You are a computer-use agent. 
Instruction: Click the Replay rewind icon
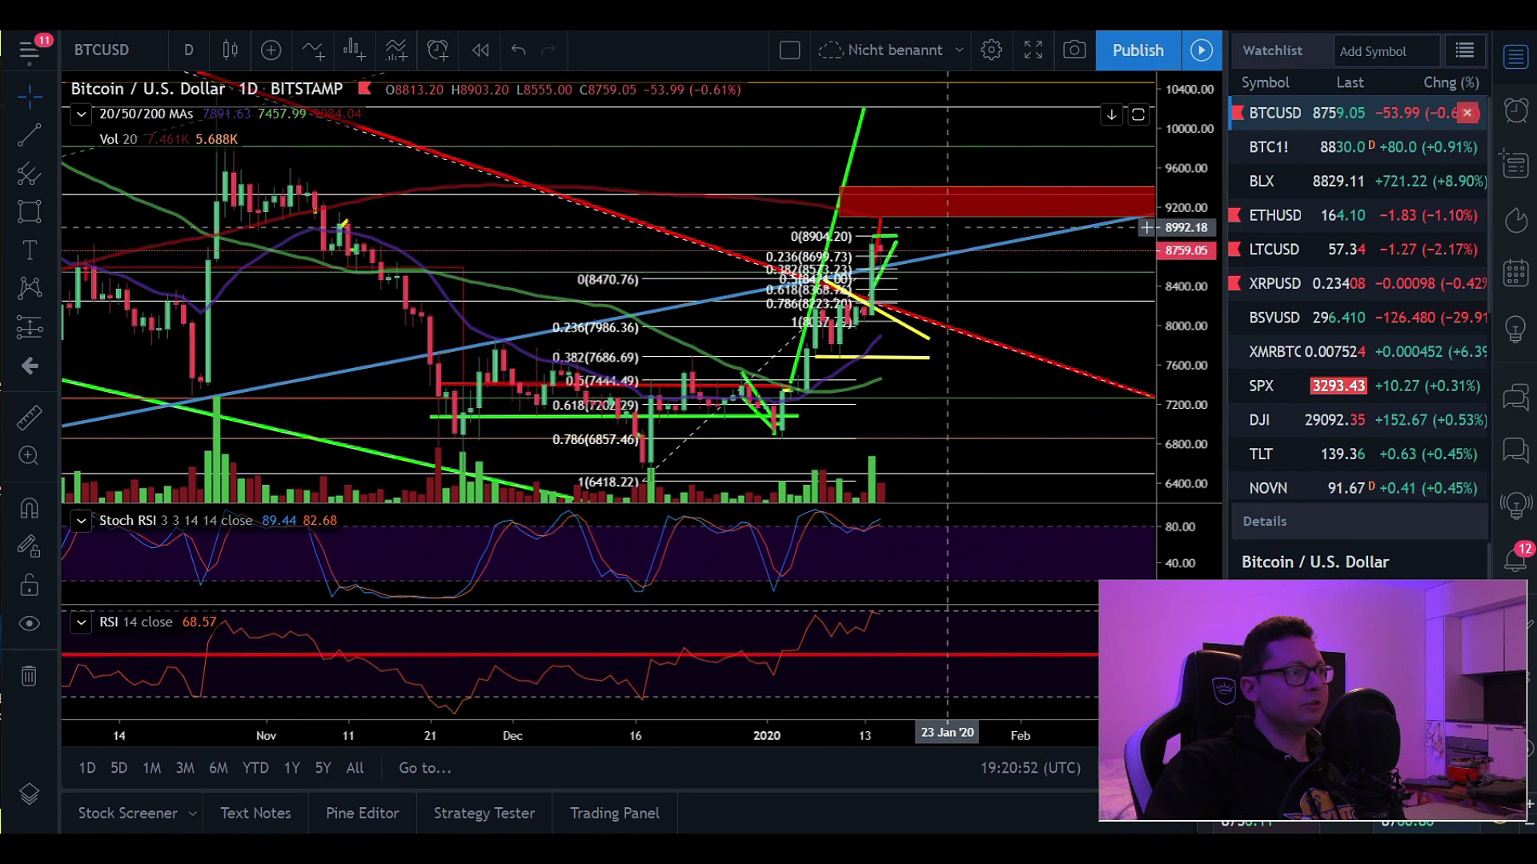pyautogui.click(x=480, y=50)
